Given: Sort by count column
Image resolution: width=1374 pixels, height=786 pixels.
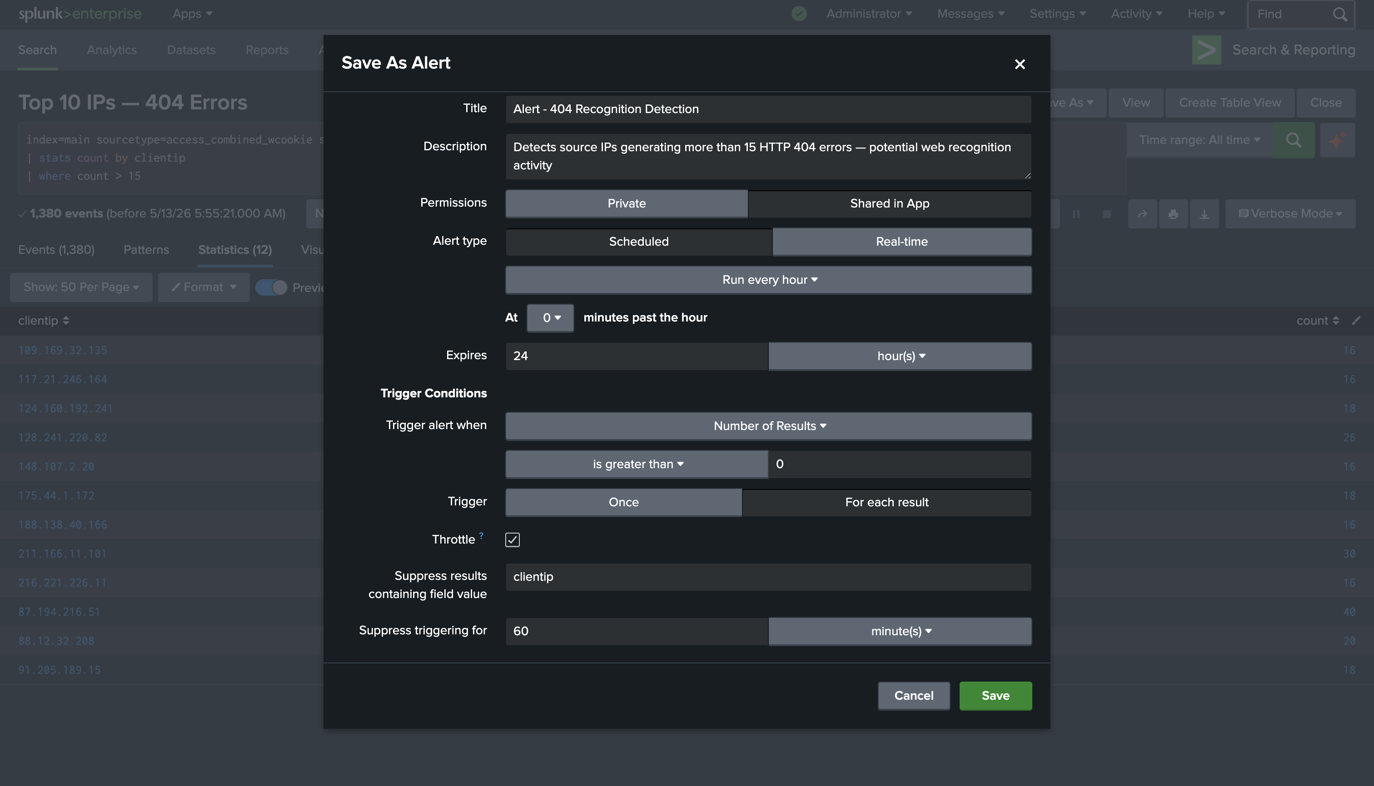Looking at the screenshot, I should pyautogui.click(x=1317, y=321).
